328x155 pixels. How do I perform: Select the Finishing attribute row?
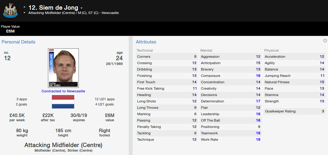(x=167, y=76)
